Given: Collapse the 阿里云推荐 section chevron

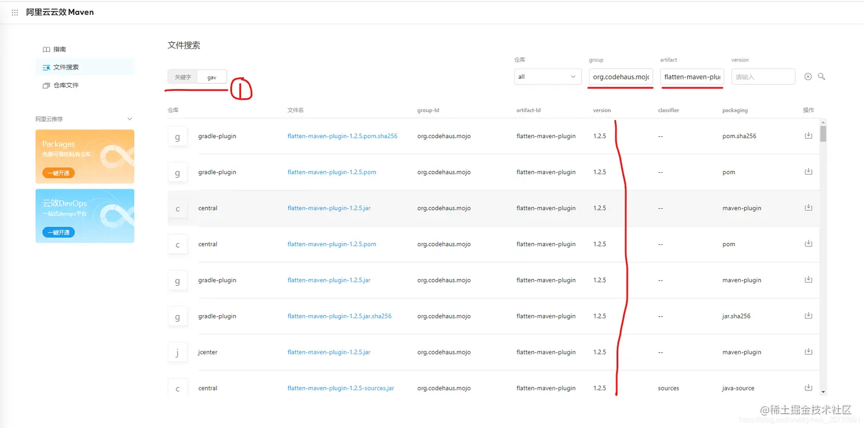Looking at the screenshot, I should (x=130, y=119).
